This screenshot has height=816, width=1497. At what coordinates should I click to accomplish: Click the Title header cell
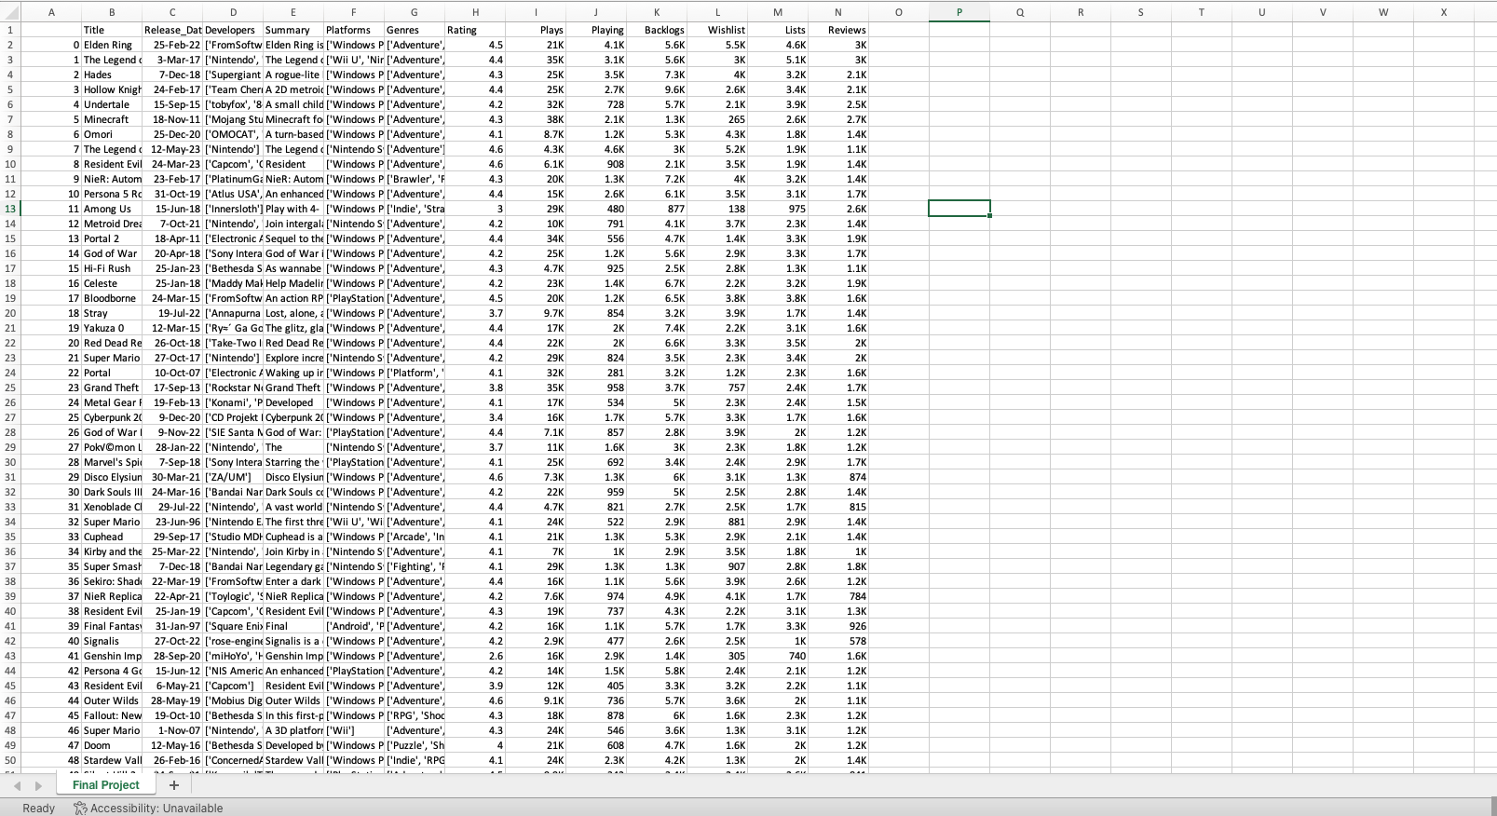(x=112, y=30)
